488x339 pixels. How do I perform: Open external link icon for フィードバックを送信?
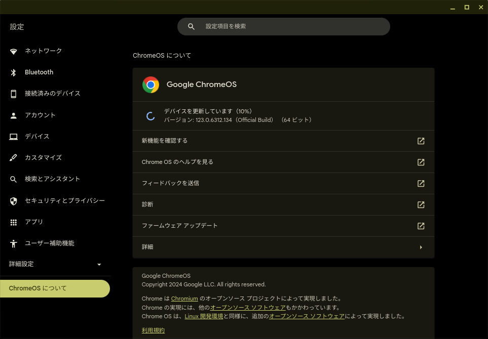(x=421, y=183)
